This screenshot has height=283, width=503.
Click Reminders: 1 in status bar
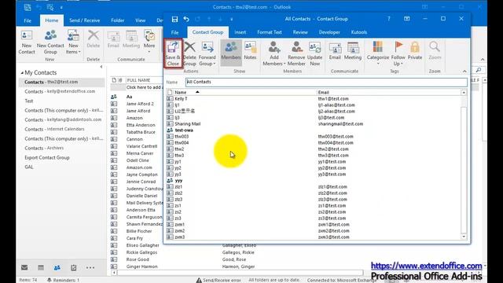(63, 280)
